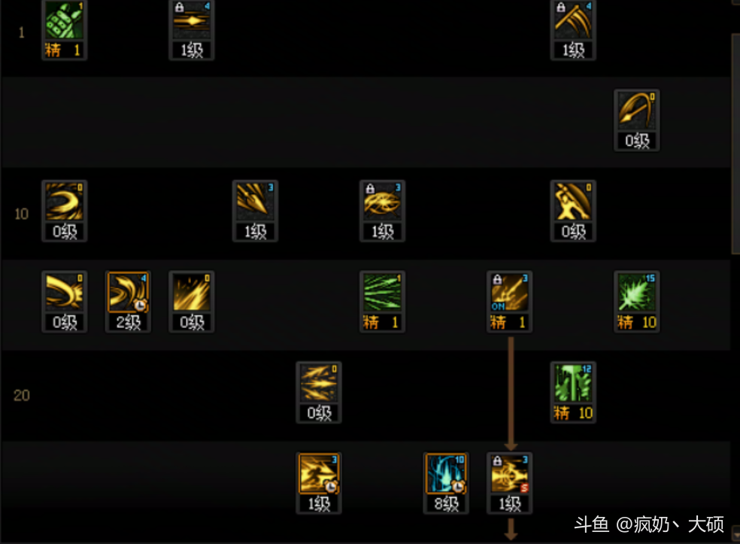The width and height of the screenshot is (740, 544).
Task: Click the locked golden skill with red S badge
Action: (510, 473)
